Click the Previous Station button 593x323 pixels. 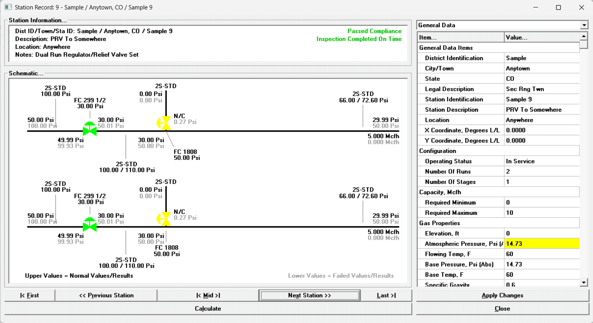106,295
